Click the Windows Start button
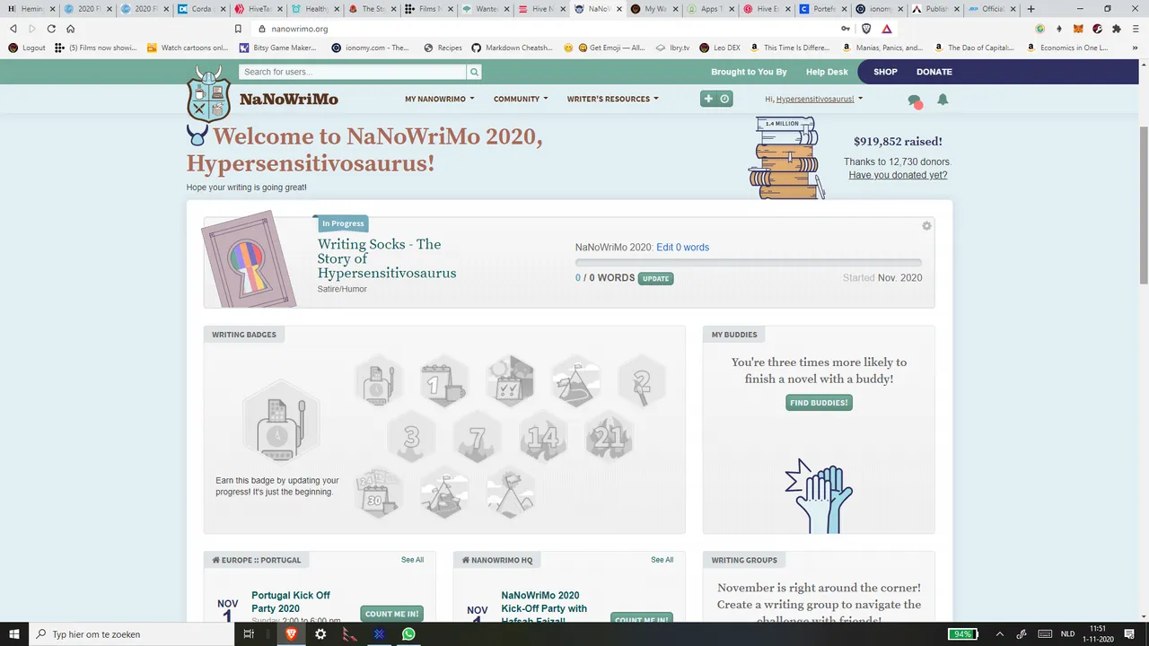1149x646 pixels. pos(14,633)
